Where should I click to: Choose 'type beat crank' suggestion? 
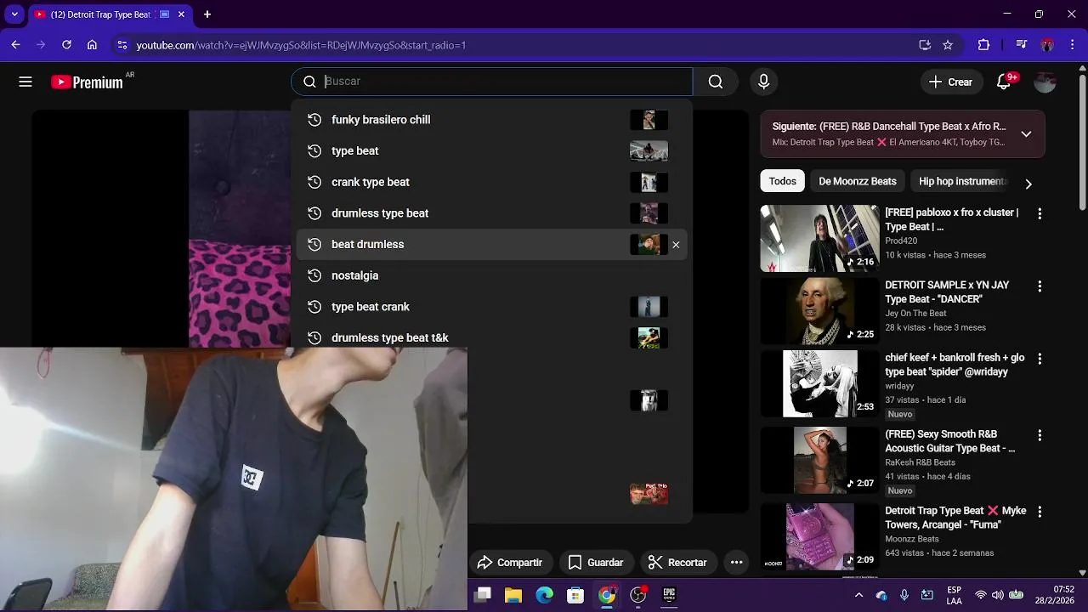click(492, 307)
